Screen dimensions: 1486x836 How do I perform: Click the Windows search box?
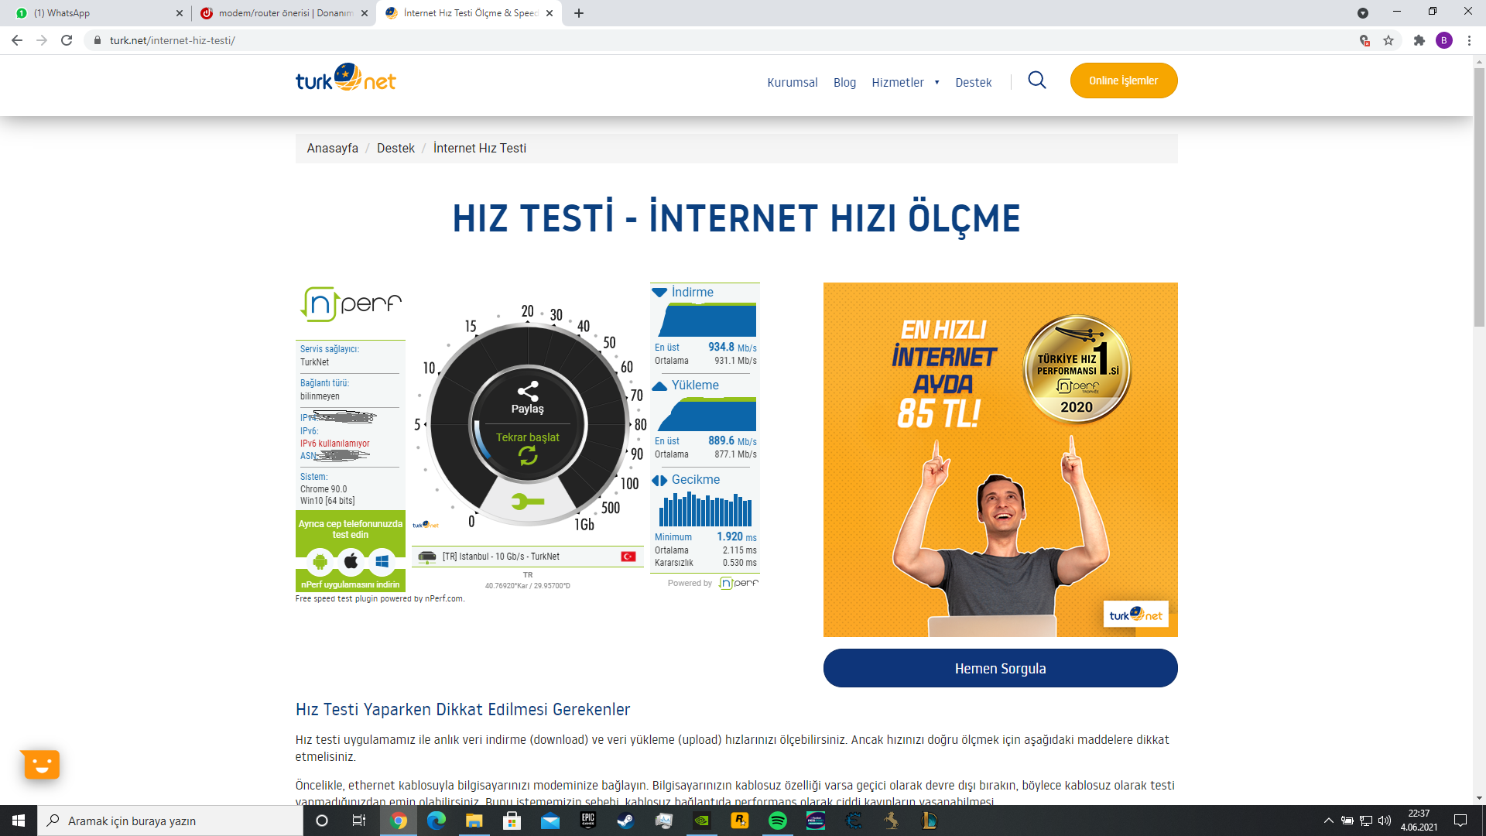[x=170, y=821]
